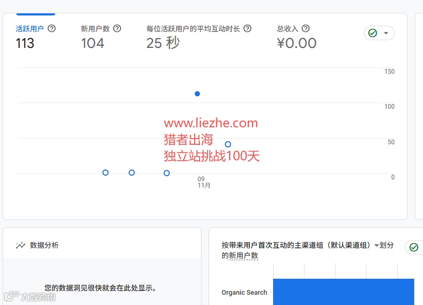
Task: Click the 您的数据洞见很快就会在此处显示 message
Action: 100,288
